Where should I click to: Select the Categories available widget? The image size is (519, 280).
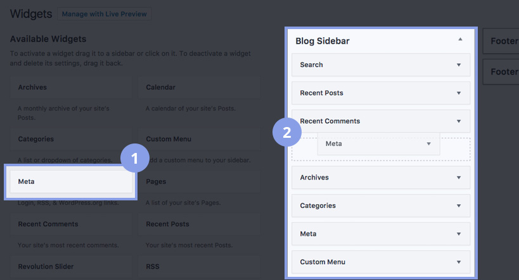pos(71,139)
